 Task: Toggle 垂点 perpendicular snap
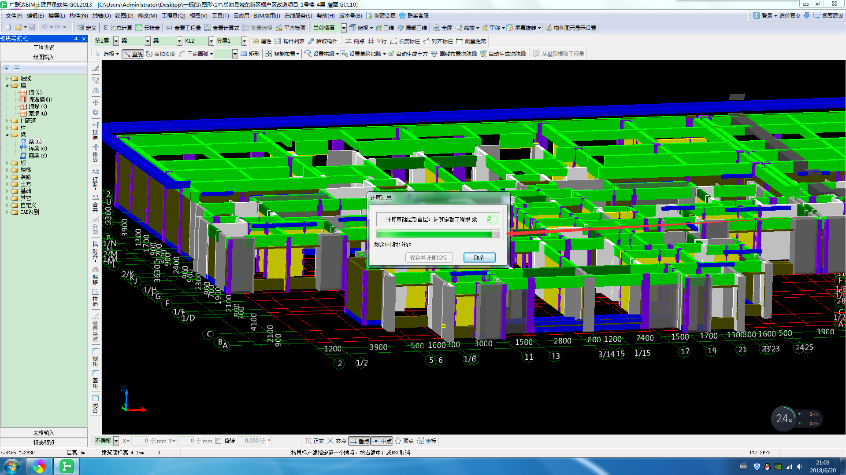(359, 441)
